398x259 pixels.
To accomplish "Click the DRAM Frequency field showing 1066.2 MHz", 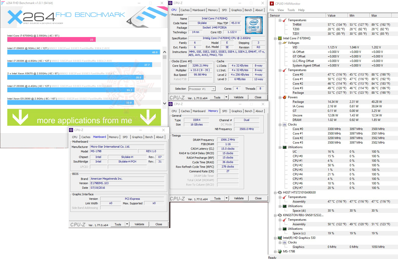I will [x=228, y=140].
